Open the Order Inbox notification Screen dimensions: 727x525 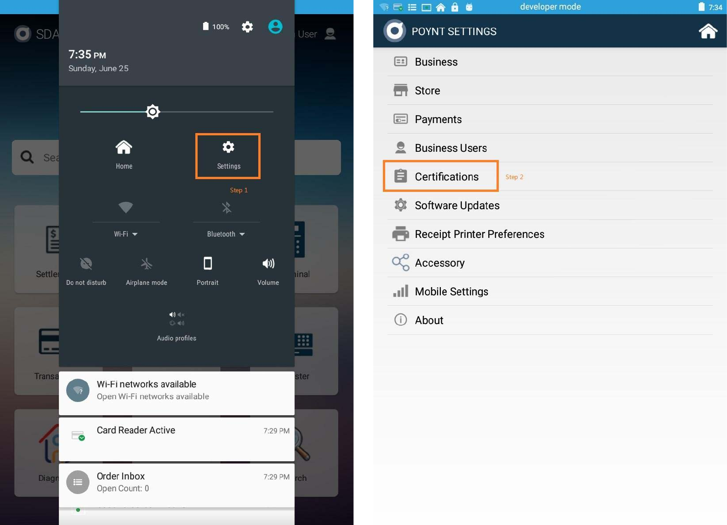pos(177,485)
